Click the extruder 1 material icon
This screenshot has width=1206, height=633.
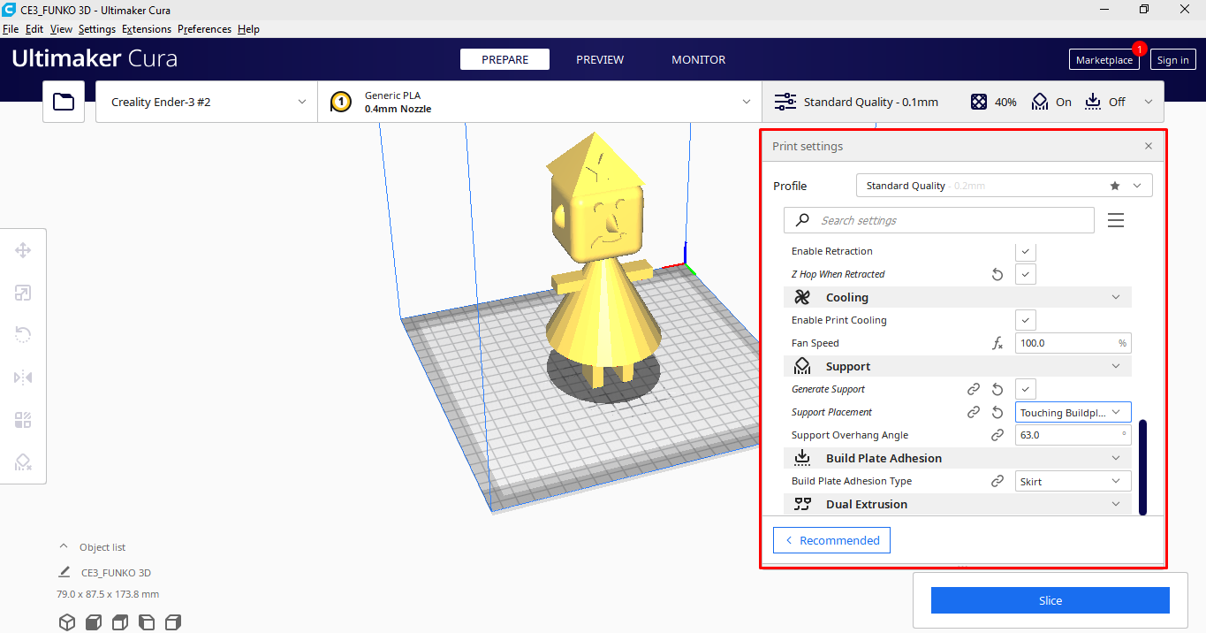click(x=341, y=102)
